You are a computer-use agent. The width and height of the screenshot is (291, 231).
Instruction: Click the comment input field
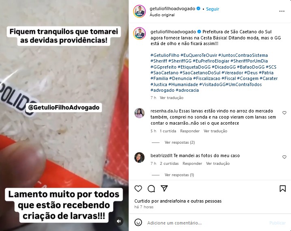(206, 222)
